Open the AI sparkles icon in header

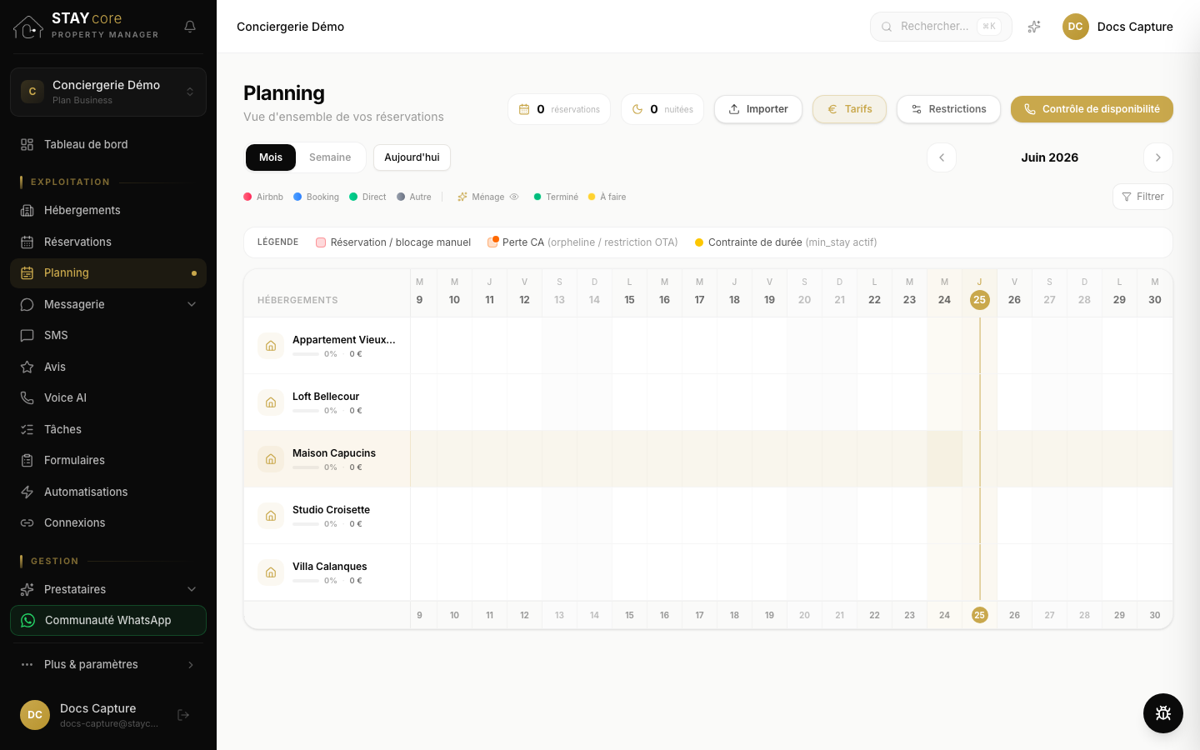[x=1034, y=27]
